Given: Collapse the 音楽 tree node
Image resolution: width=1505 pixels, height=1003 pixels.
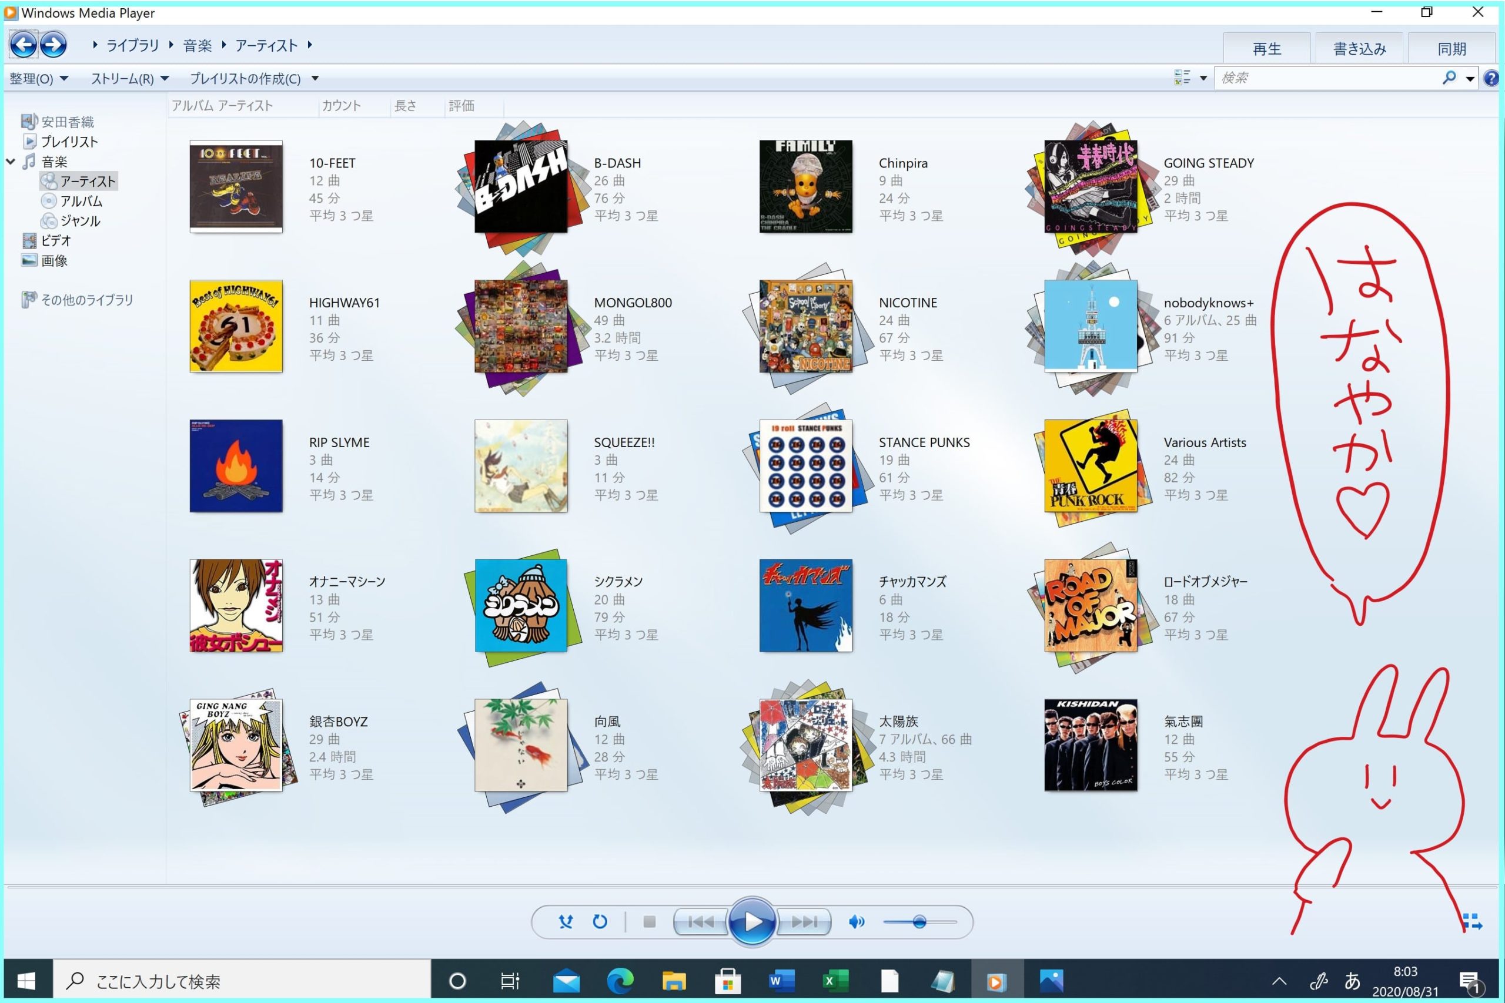Looking at the screenshot, I should [11, 161].
